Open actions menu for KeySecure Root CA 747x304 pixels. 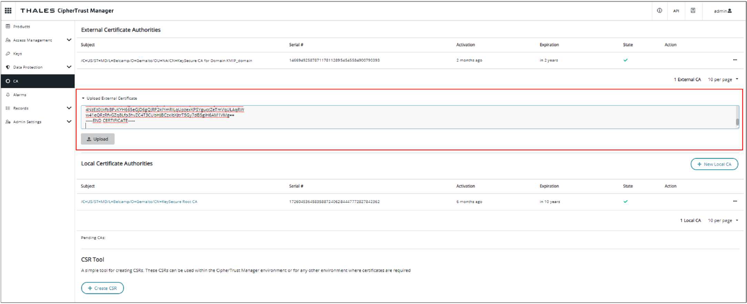(x=735, y=202)
